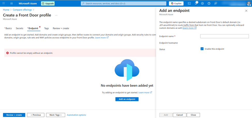The height and width of the screenshot is (118, 252).
Task: Click the blue Add an endpoint button
Action: [127, 99]
